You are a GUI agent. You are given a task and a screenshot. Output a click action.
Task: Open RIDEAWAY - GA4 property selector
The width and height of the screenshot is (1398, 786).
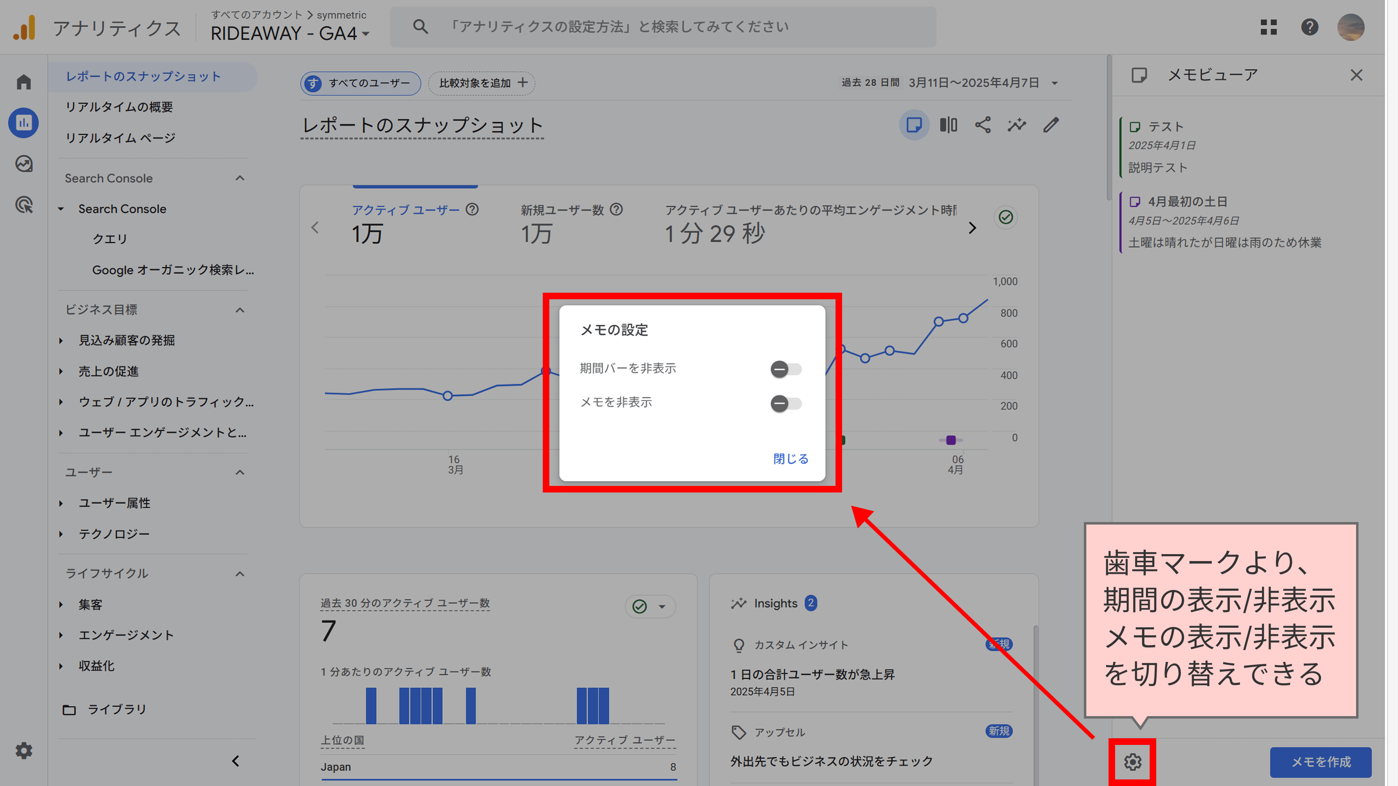click(290, 34)
